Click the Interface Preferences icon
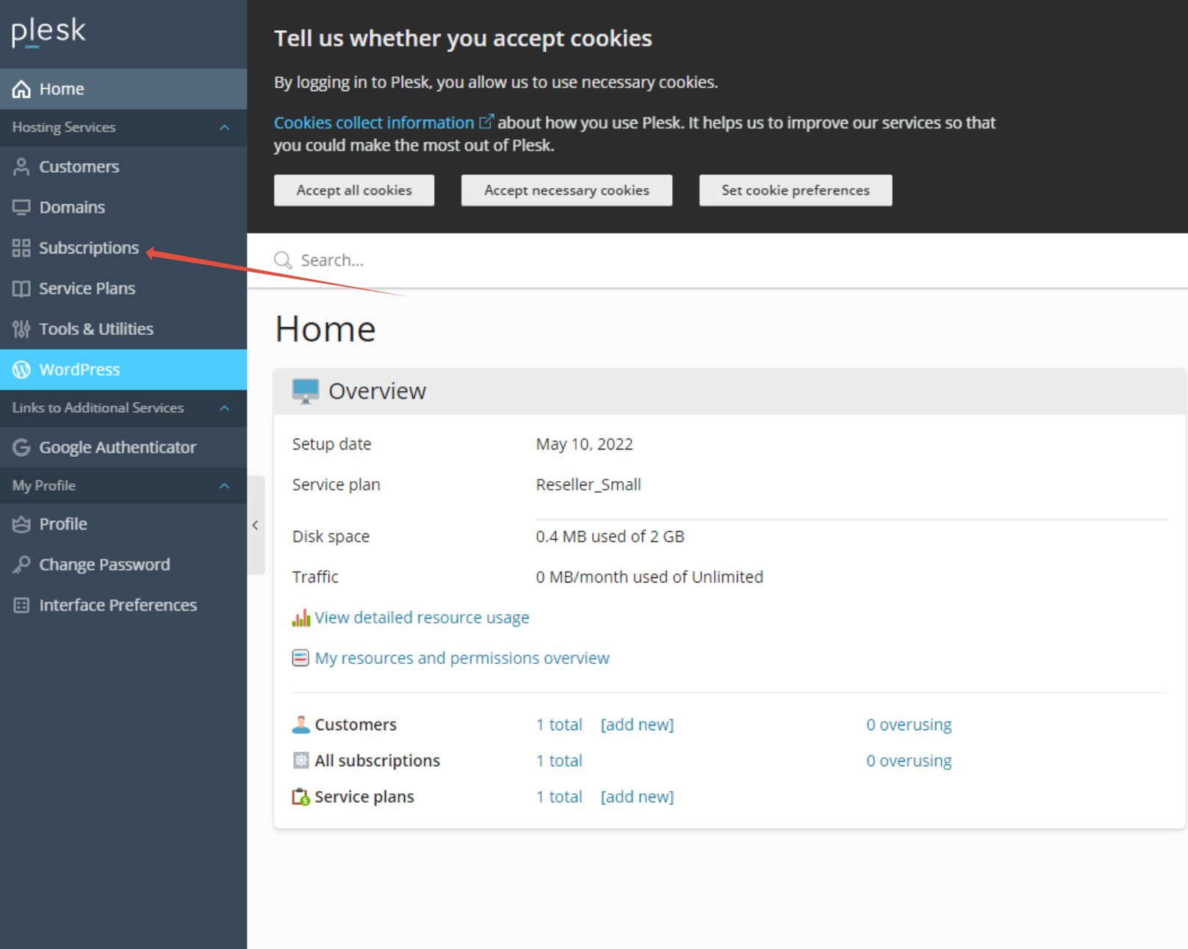 point(21,605)
